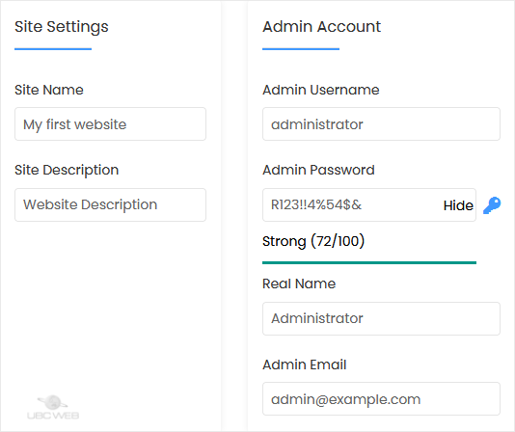
Task: Select the Admin Account section heading
Action: 321,27
